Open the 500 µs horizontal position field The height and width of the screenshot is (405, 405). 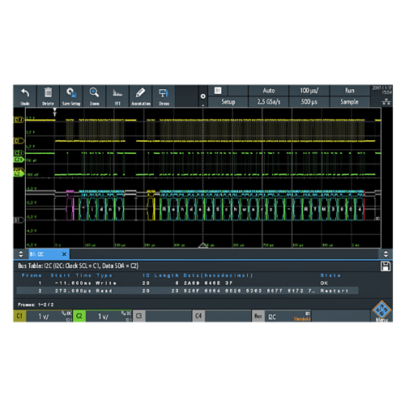pyautogui.click(x=309, y=102)
